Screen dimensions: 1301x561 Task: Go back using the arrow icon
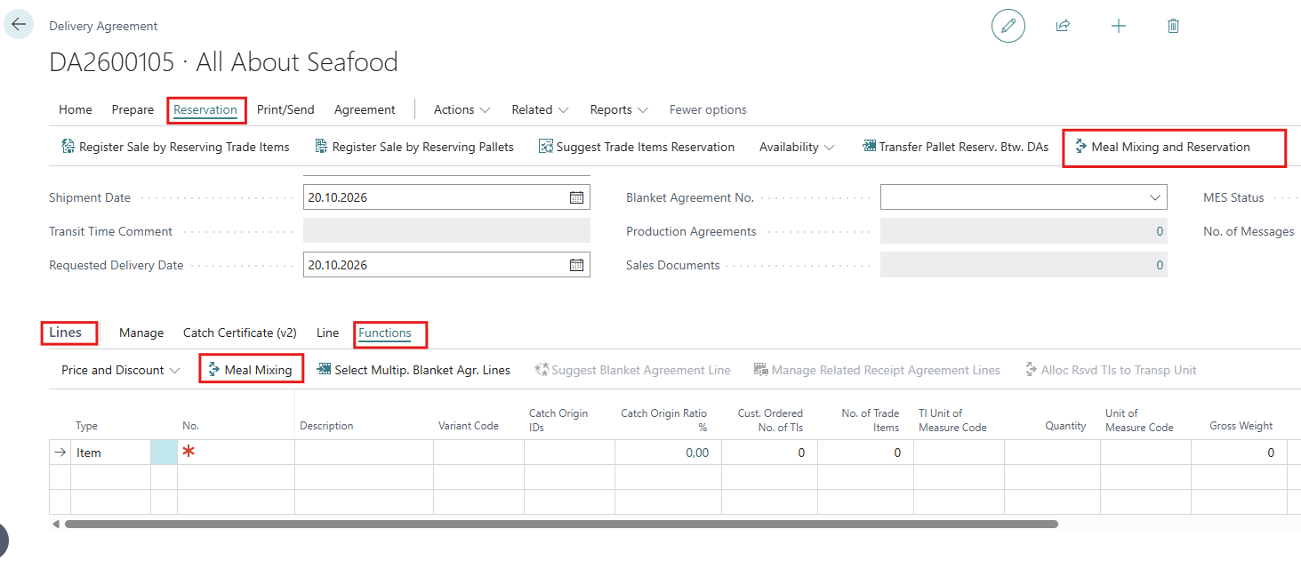click(19, 24)
